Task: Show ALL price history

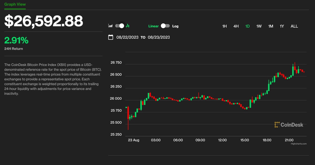Action: click(294, 26)
